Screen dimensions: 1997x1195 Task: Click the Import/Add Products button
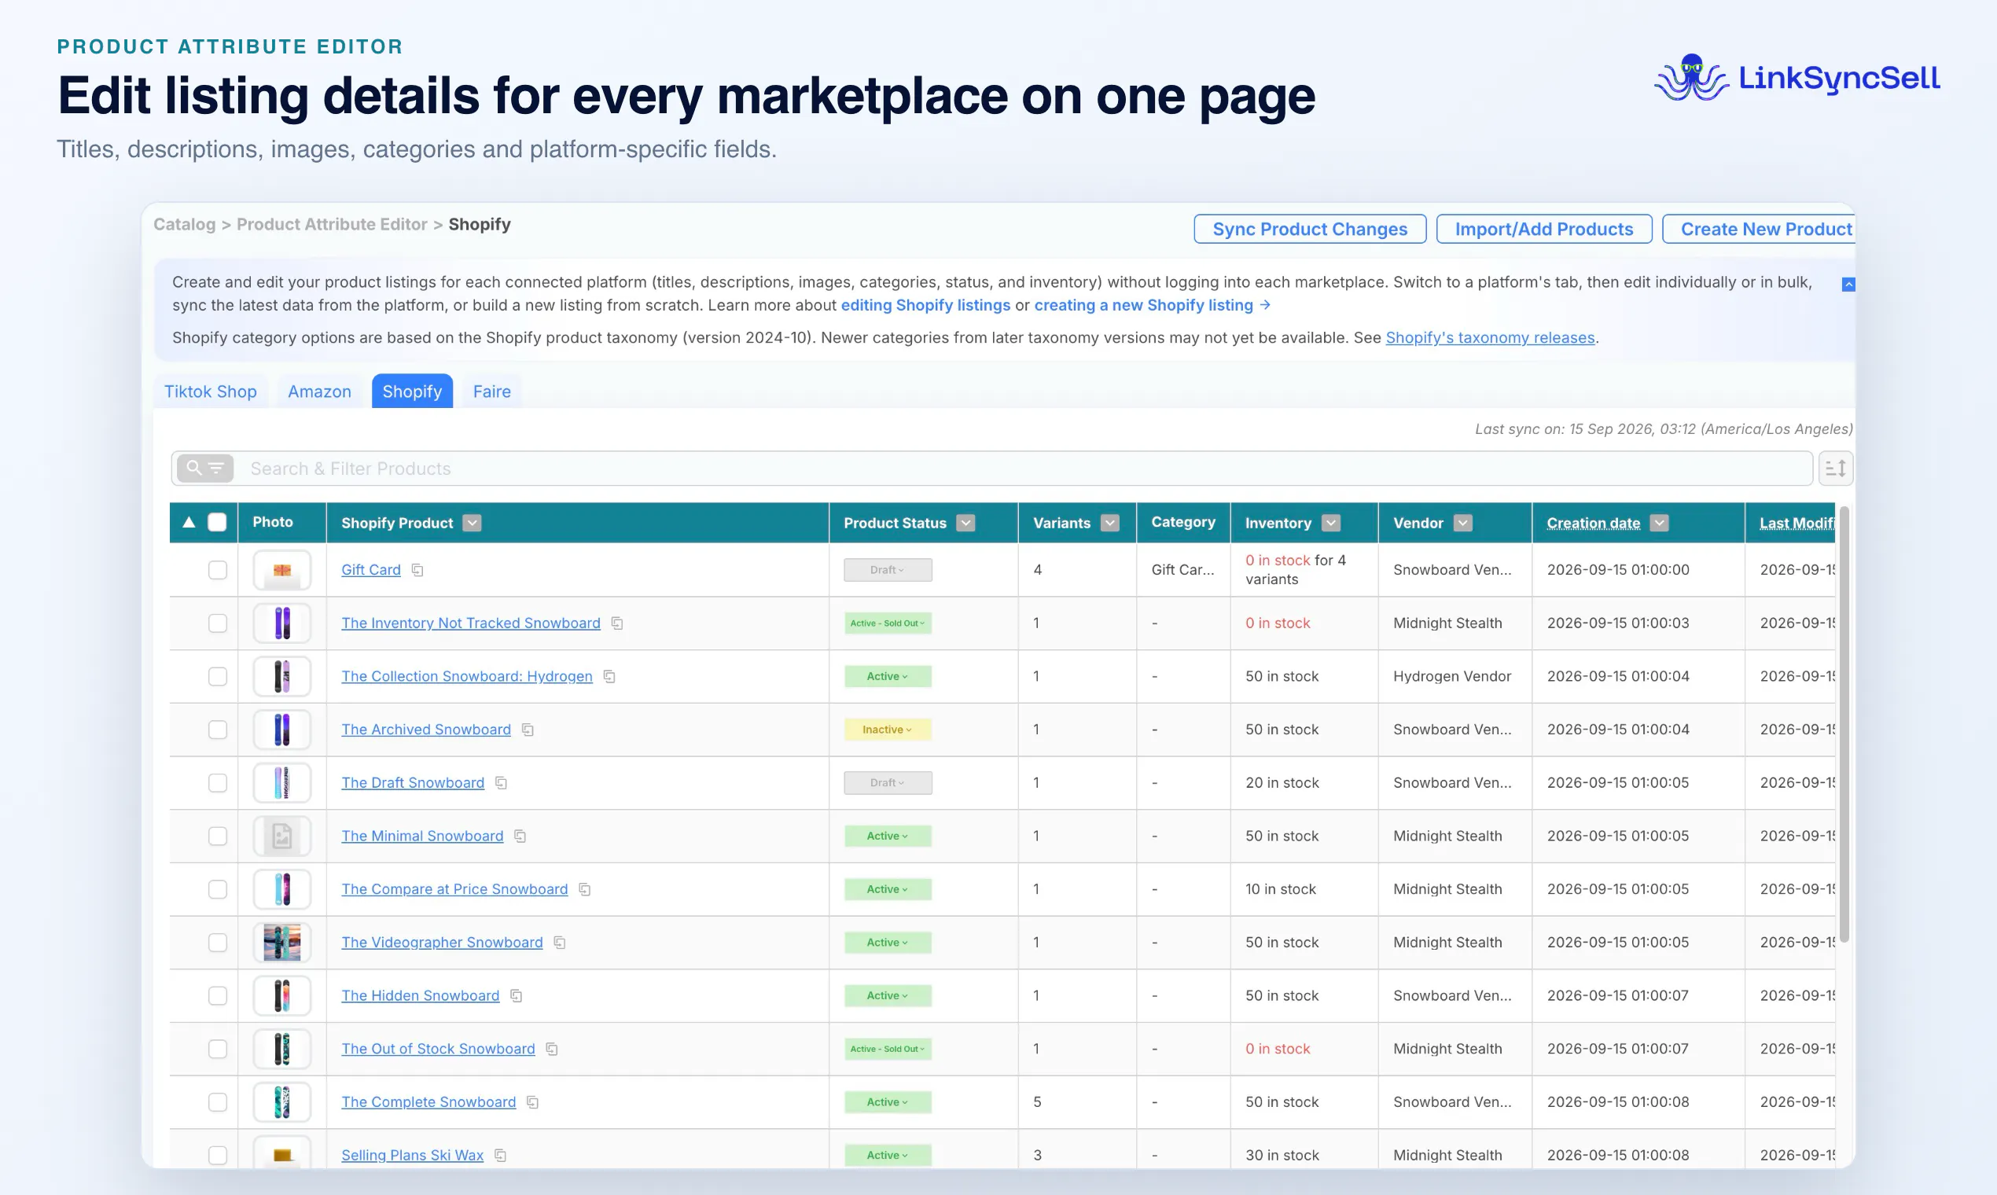[1543, 229]
